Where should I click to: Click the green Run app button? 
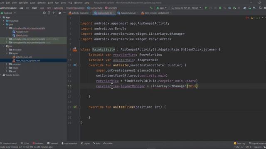tap(206, 8)
